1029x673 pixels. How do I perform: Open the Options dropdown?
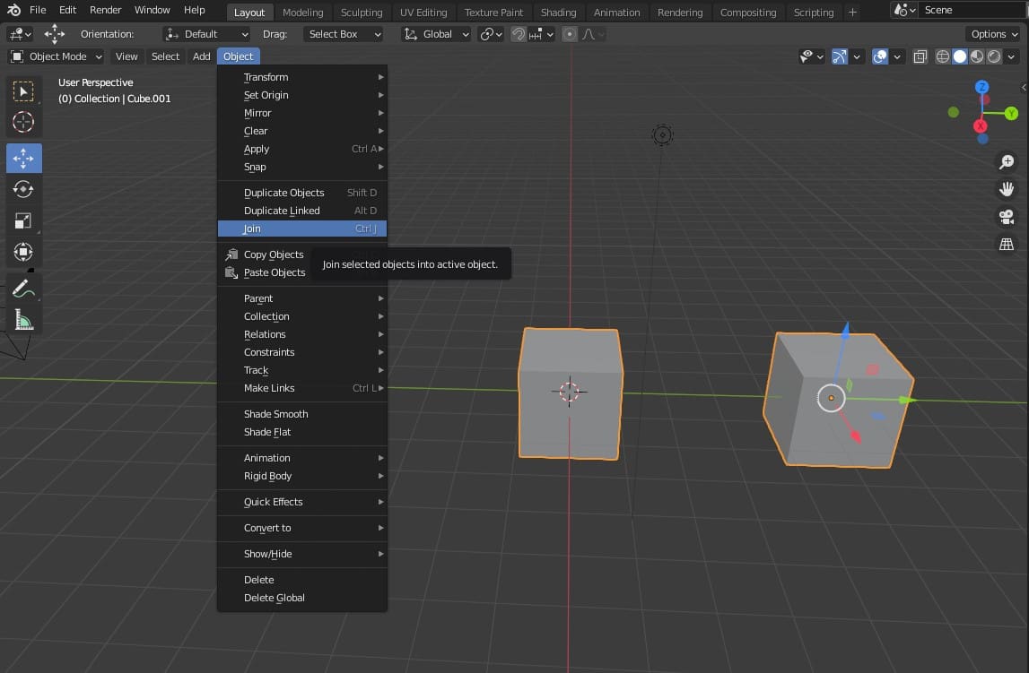pyautogui.click(x=994, y=34)
